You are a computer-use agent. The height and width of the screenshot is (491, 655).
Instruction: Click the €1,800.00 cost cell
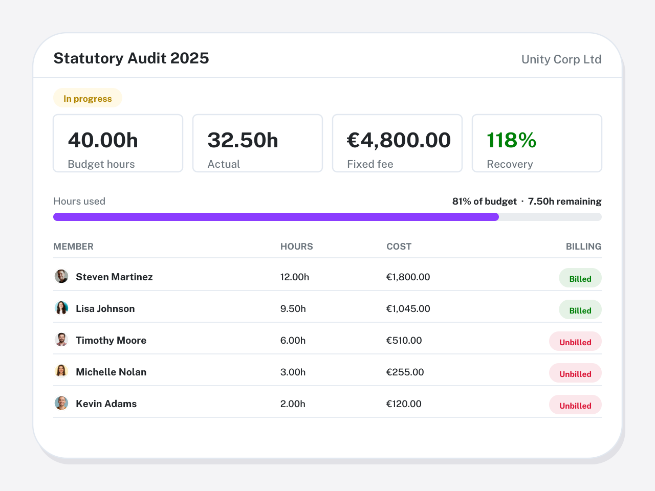[x=408, y=277]
